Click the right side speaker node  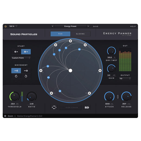tap(100, 70)
